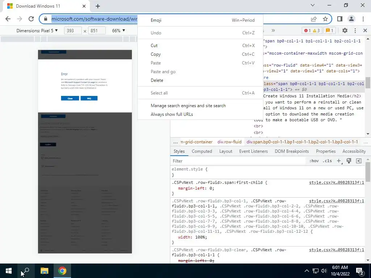The width and height of the screenshot is (371, 278).
Task: Reload the page with refresh icon
Action: 31,19
